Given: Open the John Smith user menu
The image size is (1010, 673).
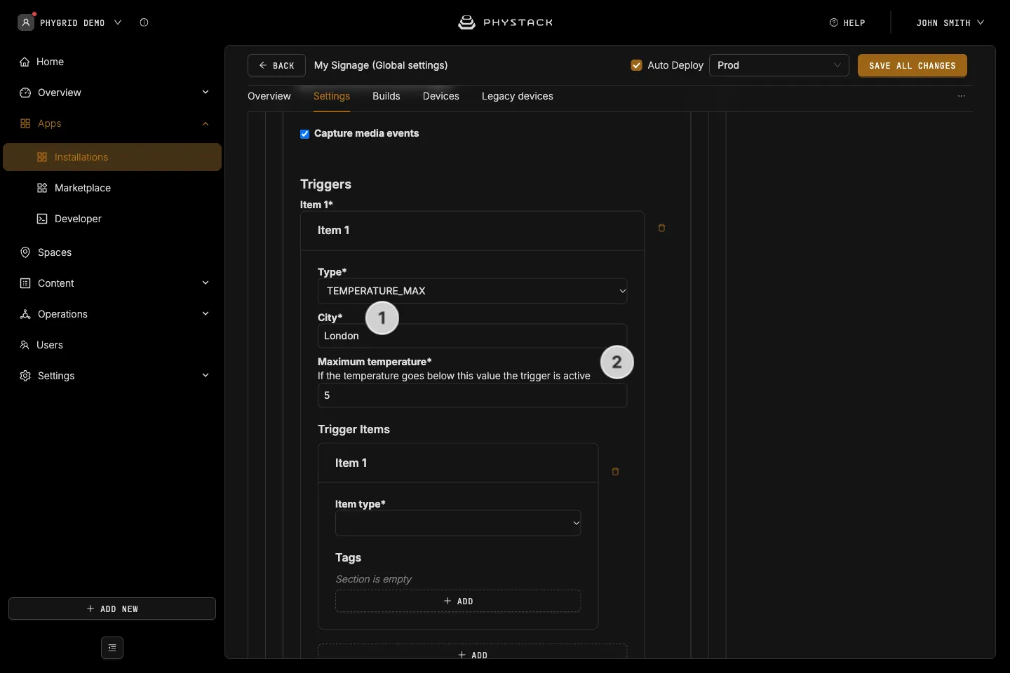Looking at the screenshot, I should [950, 22].
